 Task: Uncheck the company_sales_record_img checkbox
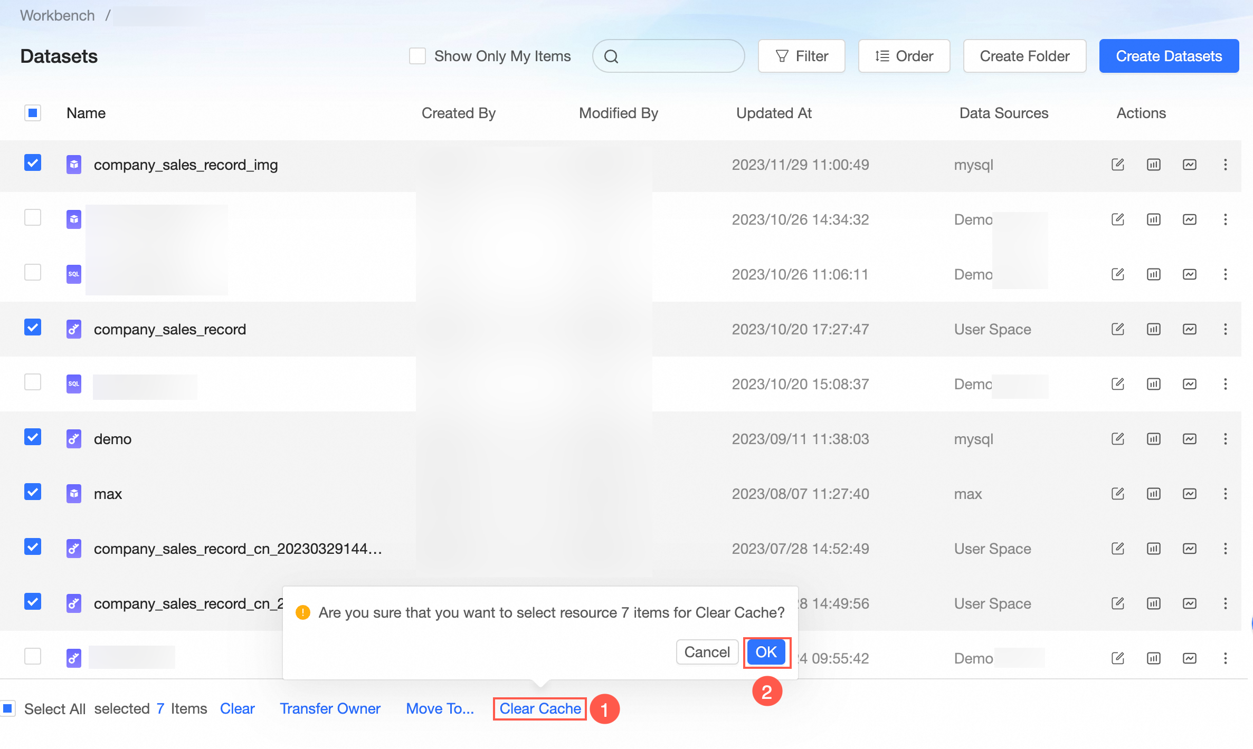(x=33, y=163)
